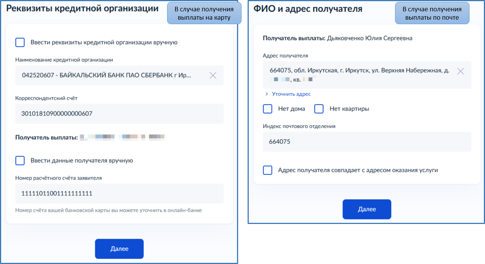Image resolution: width=485 pixels, height=264 pixels.
Task: Check the Нет дома checkbox
Action: tap(267, 109)
